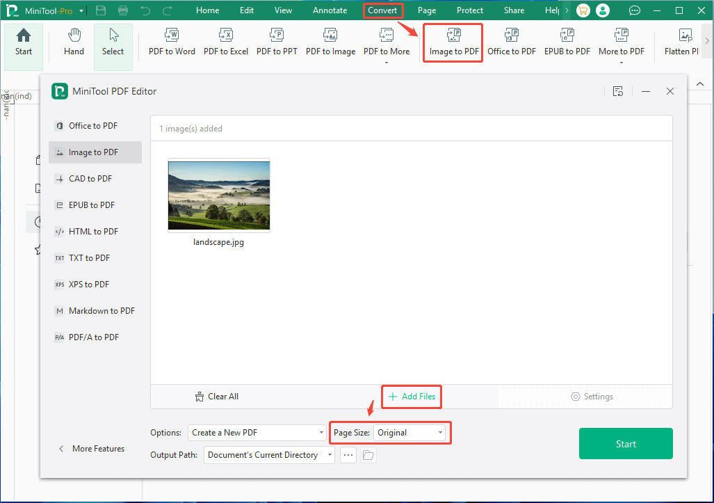Choose HTML to PDF in sidebar

tap(95, 232)
